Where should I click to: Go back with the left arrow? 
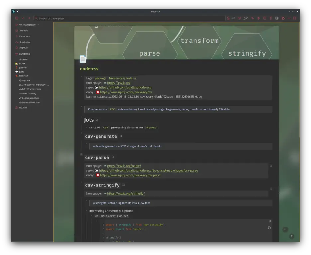click(23, 18)
